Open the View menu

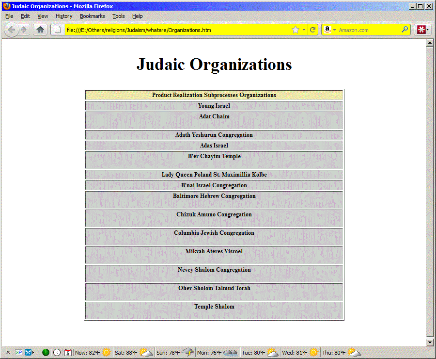(x=43, y=16)
